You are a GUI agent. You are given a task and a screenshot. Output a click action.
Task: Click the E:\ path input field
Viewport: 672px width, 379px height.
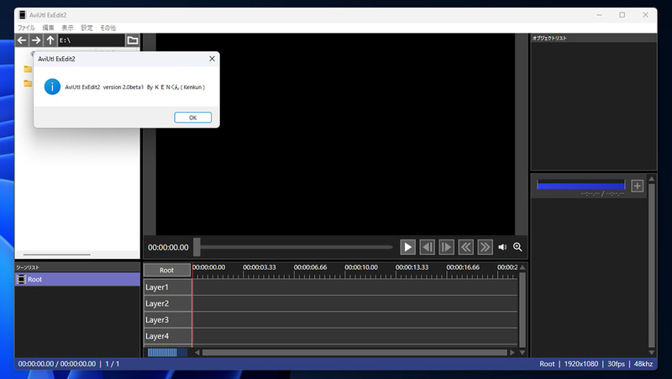click(x=92, y=40)
